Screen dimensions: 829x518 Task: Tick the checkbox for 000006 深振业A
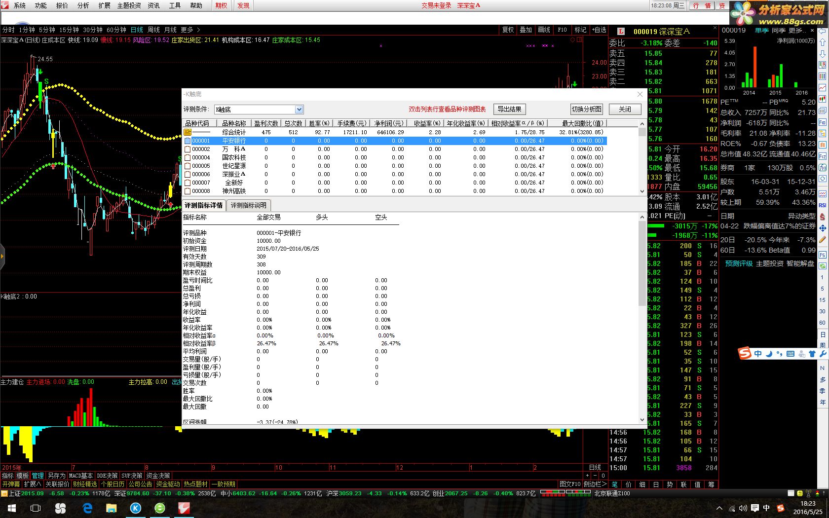[188, 174]
